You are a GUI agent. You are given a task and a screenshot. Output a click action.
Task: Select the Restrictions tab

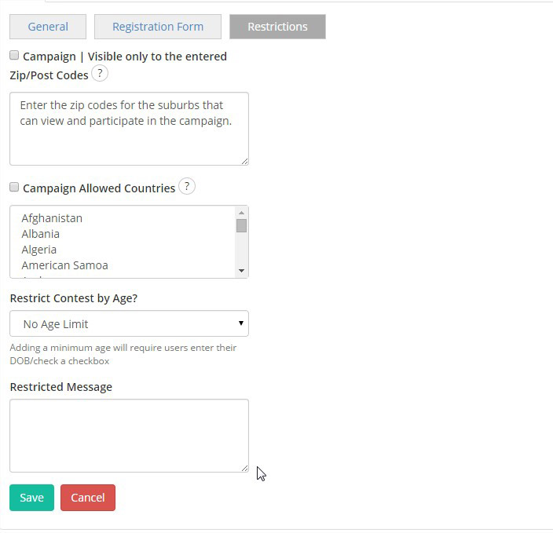(277, 27)
